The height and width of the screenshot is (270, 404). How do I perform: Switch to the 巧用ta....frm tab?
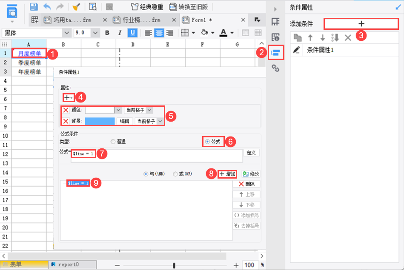click(x=72, y=20)
